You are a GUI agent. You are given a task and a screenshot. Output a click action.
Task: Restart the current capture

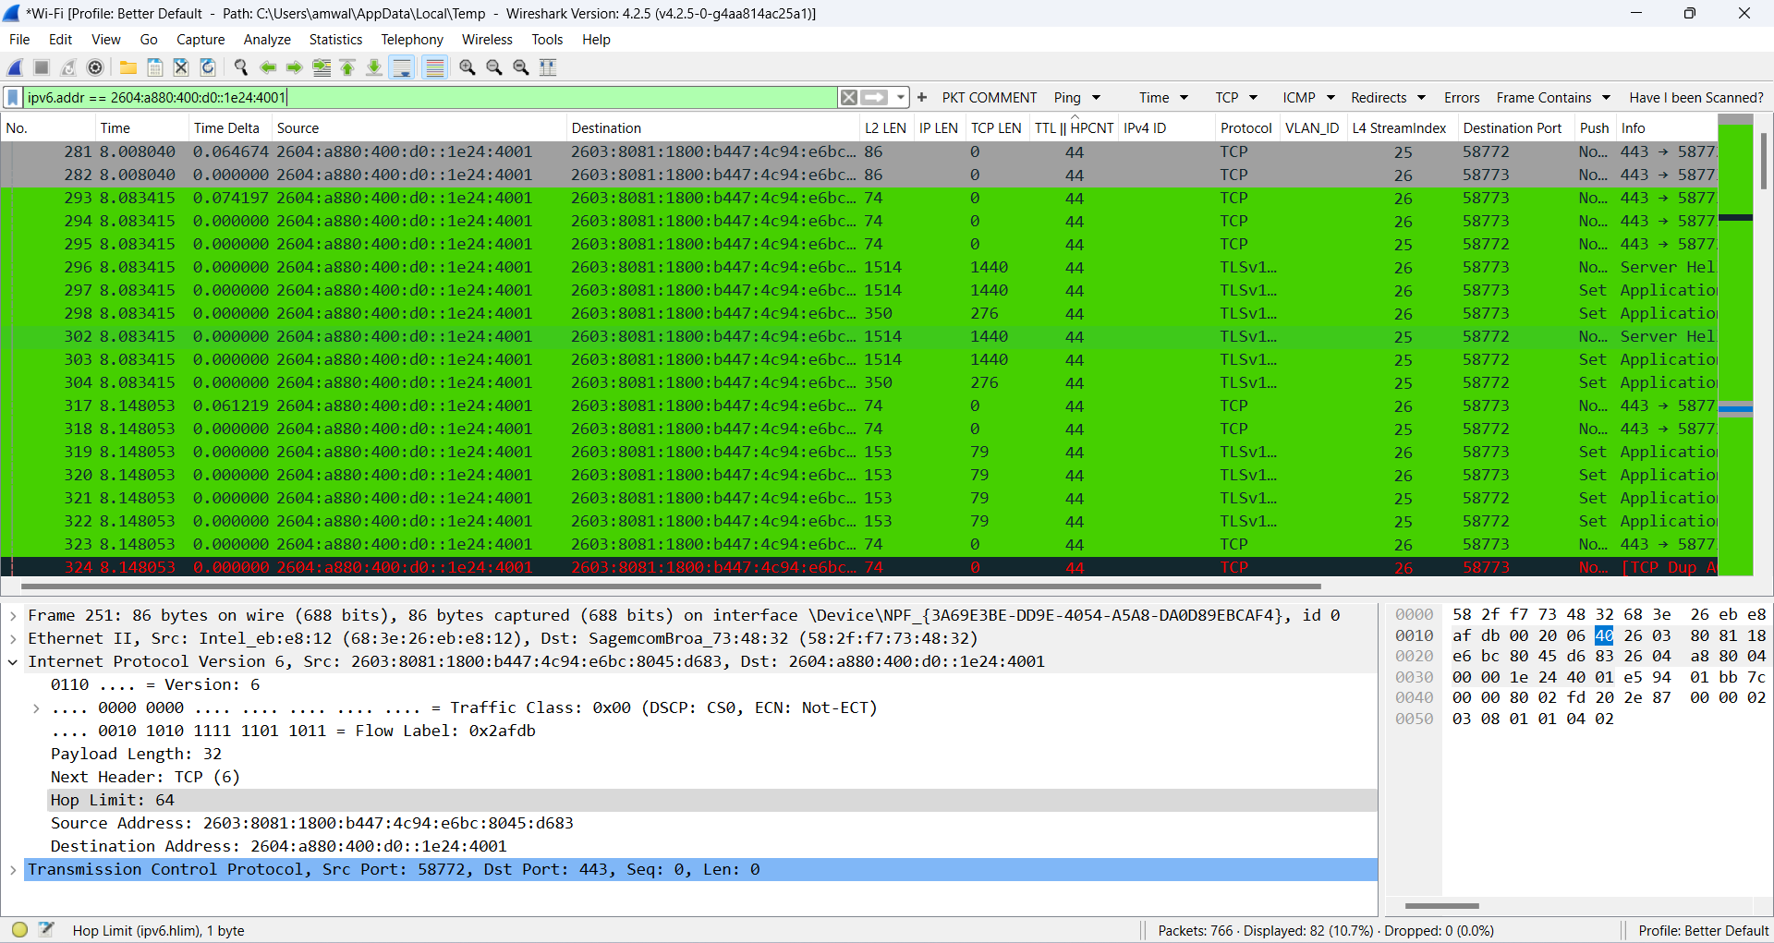pos(67,67)
